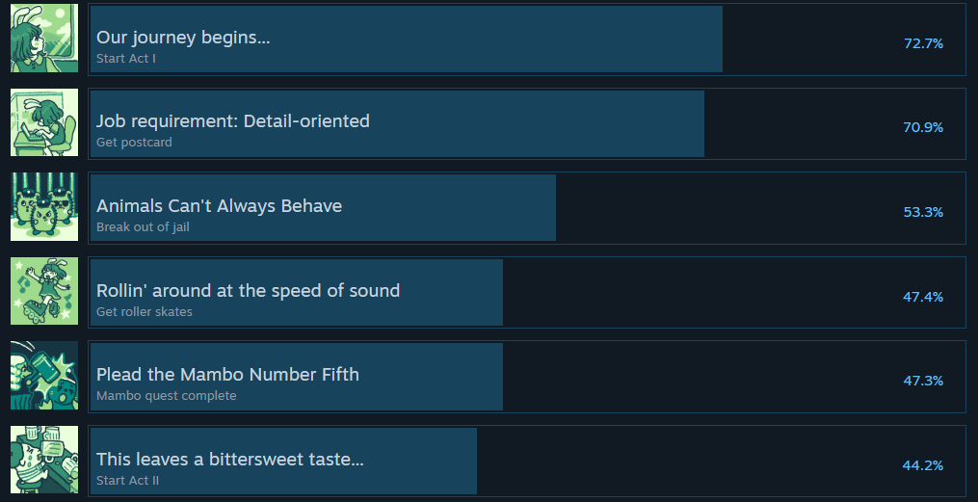This screenshot has width=978, height=502.
Task: Click the 'Our journey begins...' achievement icon
Action: [x=44, y=39]
